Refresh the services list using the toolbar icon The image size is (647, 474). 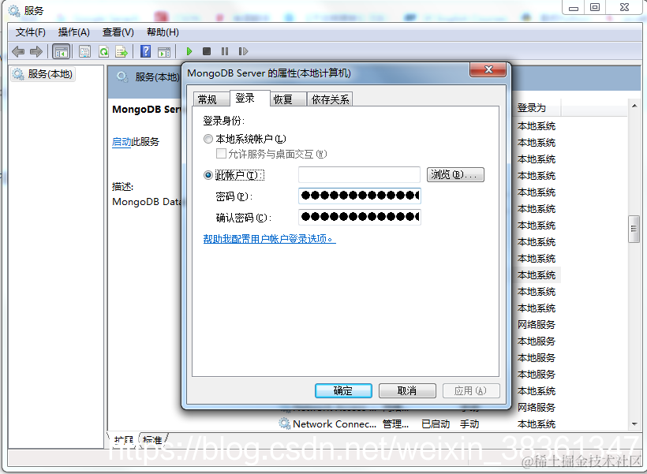coord(103,51)
